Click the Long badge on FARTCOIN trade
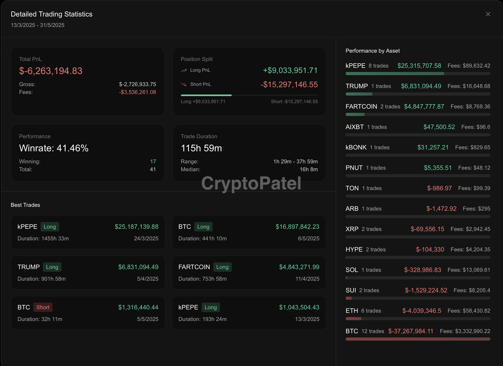The image size is (503, 366). 222,267
